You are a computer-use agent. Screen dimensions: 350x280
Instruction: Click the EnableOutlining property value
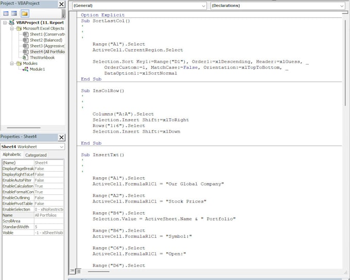(x=49, y=198)
